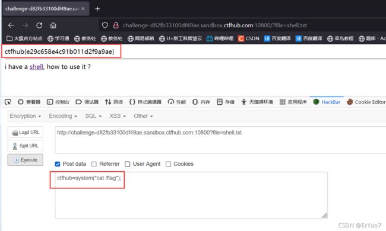This screenshot has width=386, height=231.
Task: Enable the Cookies checkbox
Action: [168, 164]
